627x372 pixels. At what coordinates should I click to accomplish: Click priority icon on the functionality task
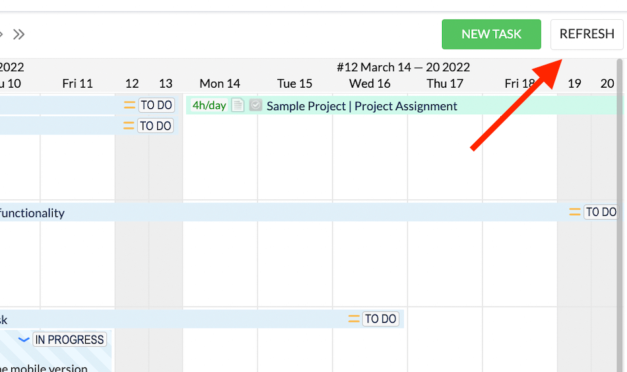click(x=575, y=212)
